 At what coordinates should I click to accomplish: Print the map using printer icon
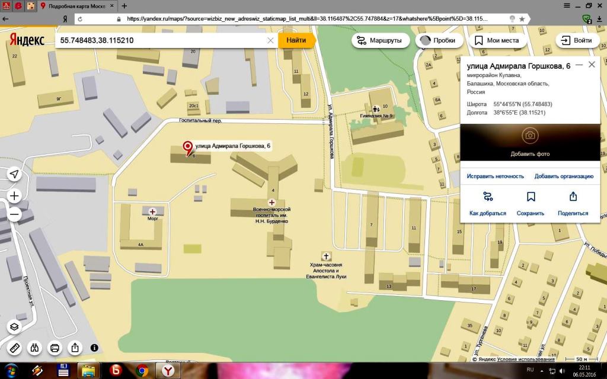(55, 348)
